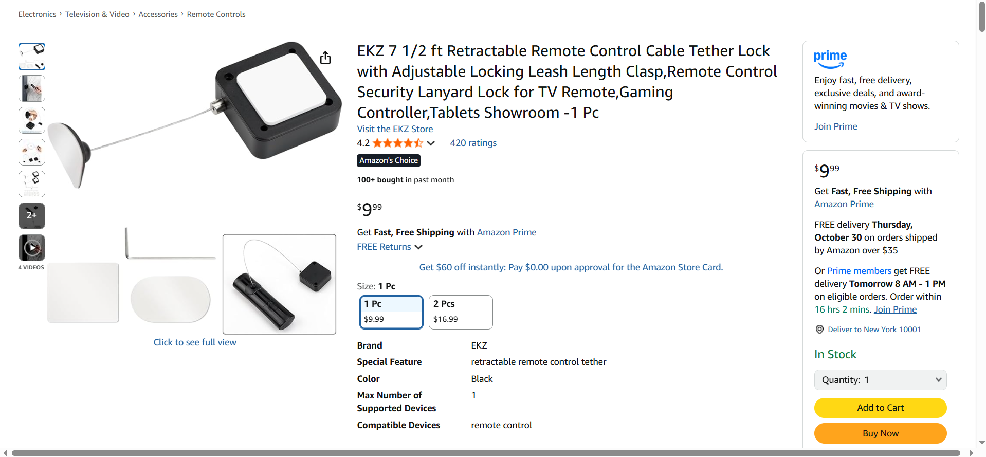Go to Television & Video breadcrumb
The height and width of the screenshot is (457, 986).
click(x=97, y=14)
